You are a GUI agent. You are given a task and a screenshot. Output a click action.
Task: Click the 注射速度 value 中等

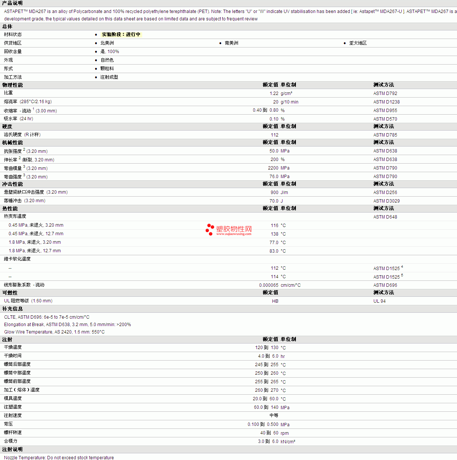(274, 415)
